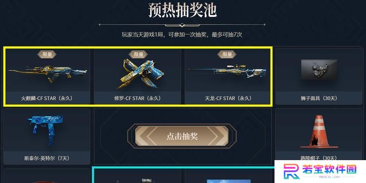Image resolution: width=366 pixels, height=183 pixels.
Task: Click the lion mask prize image
Action: point(319,70)
